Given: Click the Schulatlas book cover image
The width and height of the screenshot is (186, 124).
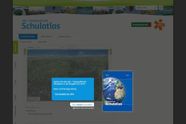Looking at the screenshot, I should (x=118, y=91).
